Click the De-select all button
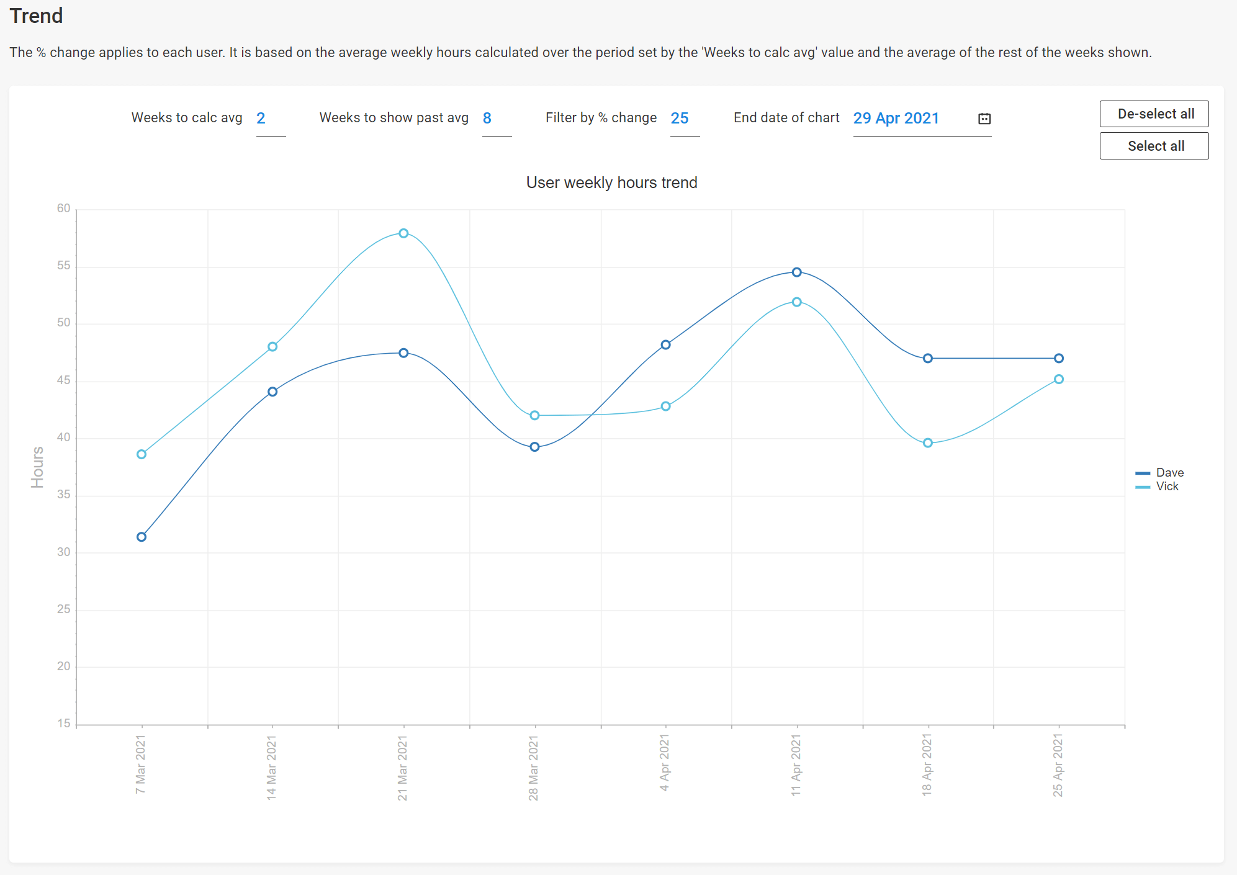The height and width of the screenshot is (875, 1237). pos(1154,114)
